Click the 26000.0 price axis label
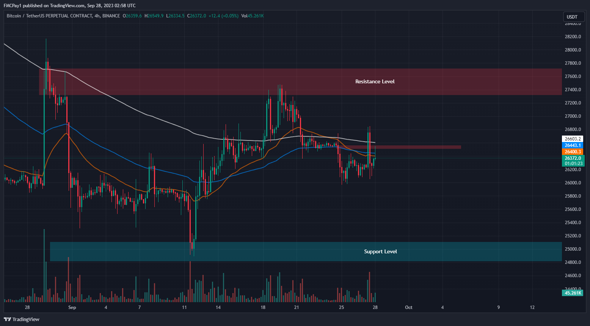This screenshot has width=590, height=326. (573, 183)
